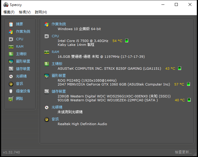The image size is (198, 157).
Task: Click the drive icon beside 儲存裝置 heading
Action: coord(47,91)
